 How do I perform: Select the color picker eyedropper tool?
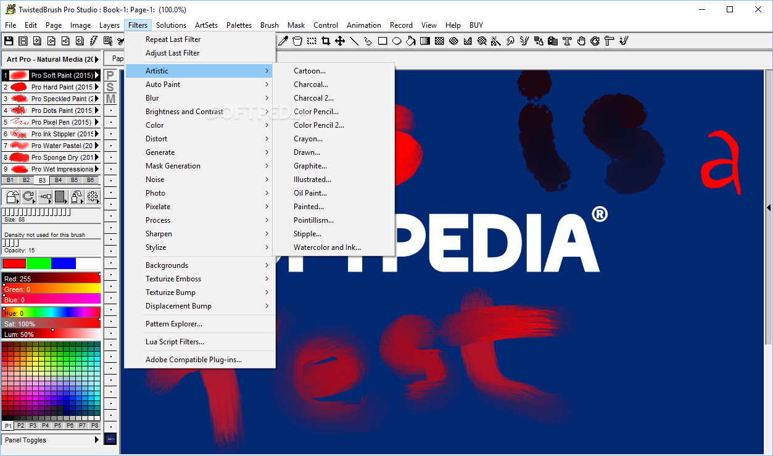283,41
